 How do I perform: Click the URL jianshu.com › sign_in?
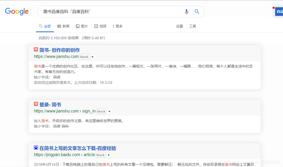click(x=65, y=111)
